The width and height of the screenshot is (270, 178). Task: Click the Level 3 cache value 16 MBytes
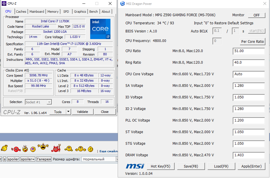coord(84,91)
